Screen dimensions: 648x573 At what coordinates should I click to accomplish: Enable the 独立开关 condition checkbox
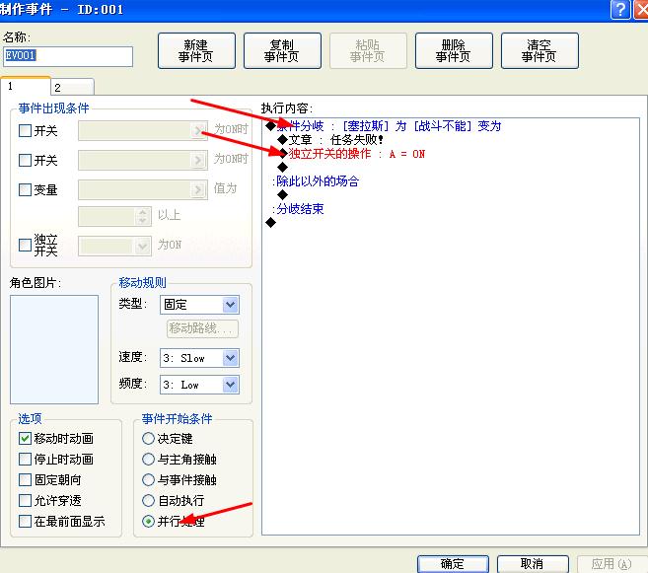click(26, 245)
